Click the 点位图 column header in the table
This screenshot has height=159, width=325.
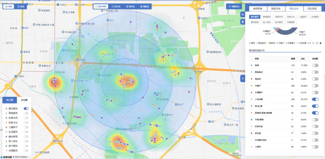point(315,59)
